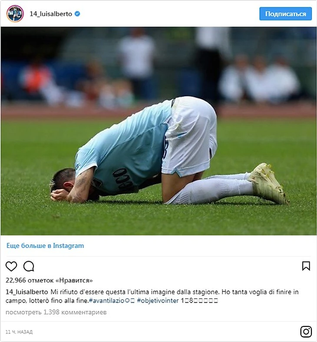The height and width of the screenshot is (342, 317).
Task: Click the Подписаться follow button
Action: [285, 14]
